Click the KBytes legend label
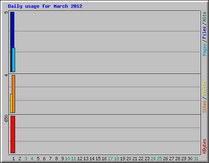209x163 pixels. pos(204,146)
